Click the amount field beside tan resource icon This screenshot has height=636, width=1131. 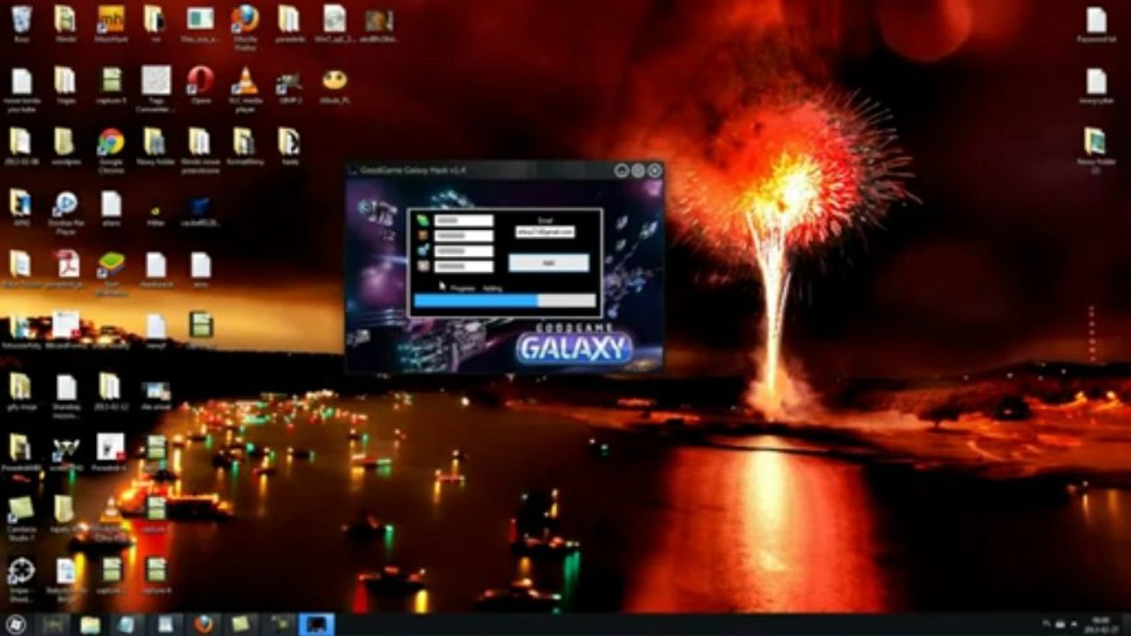[x=464, y=266]
